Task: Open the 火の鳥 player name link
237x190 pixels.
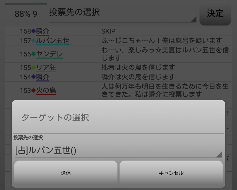Action: point(46,90)
